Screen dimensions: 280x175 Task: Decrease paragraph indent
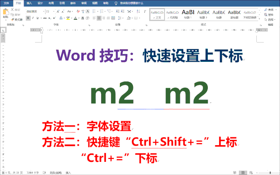[118, 11]
